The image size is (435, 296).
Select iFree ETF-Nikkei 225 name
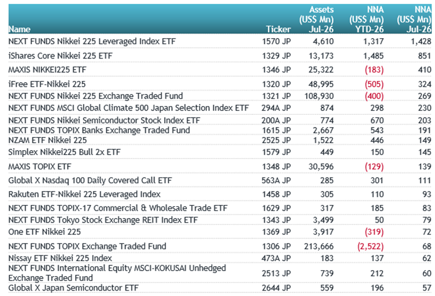(x=47, y=84)
